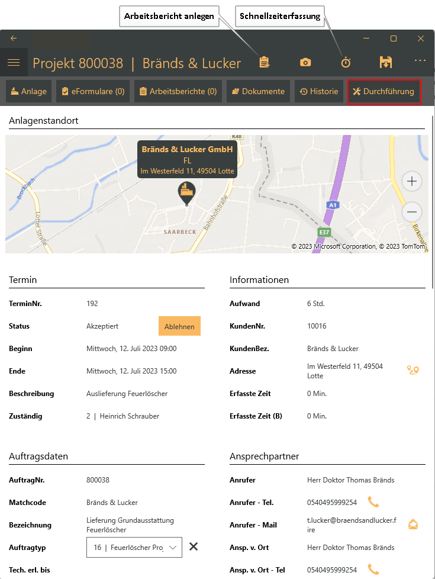Click Anrufer - Tel. number 0540495999254

(332, 503)
